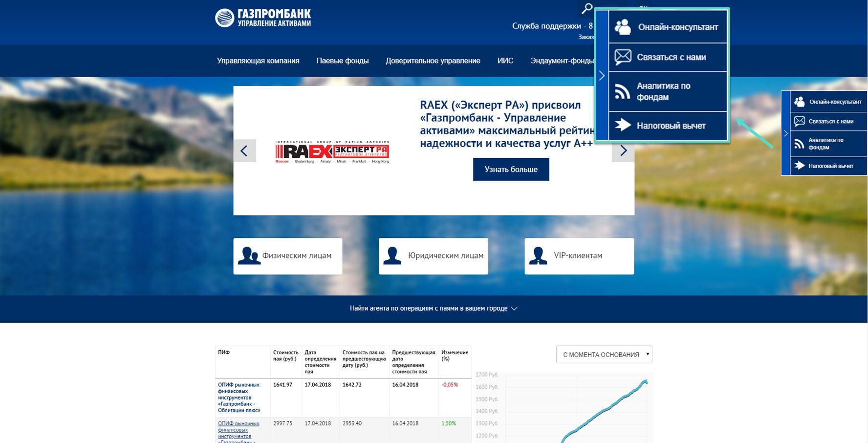This screenshot has width=868, height=443.
Task: Open Эндаумент-фонды navigation item
Action: tap(562, 61)
